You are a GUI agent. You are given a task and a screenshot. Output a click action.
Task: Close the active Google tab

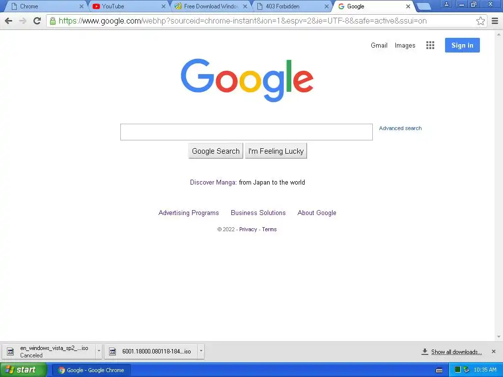point(408,6)
